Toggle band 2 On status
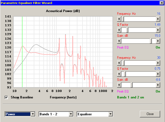The image size is (165, 122). coord(158,91)
